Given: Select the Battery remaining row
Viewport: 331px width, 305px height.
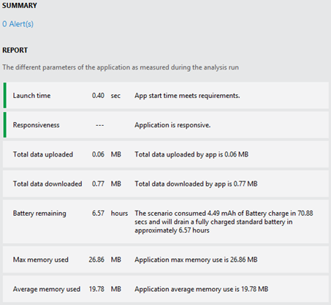Looking at the screenshot, I should (x=166, y=222).
